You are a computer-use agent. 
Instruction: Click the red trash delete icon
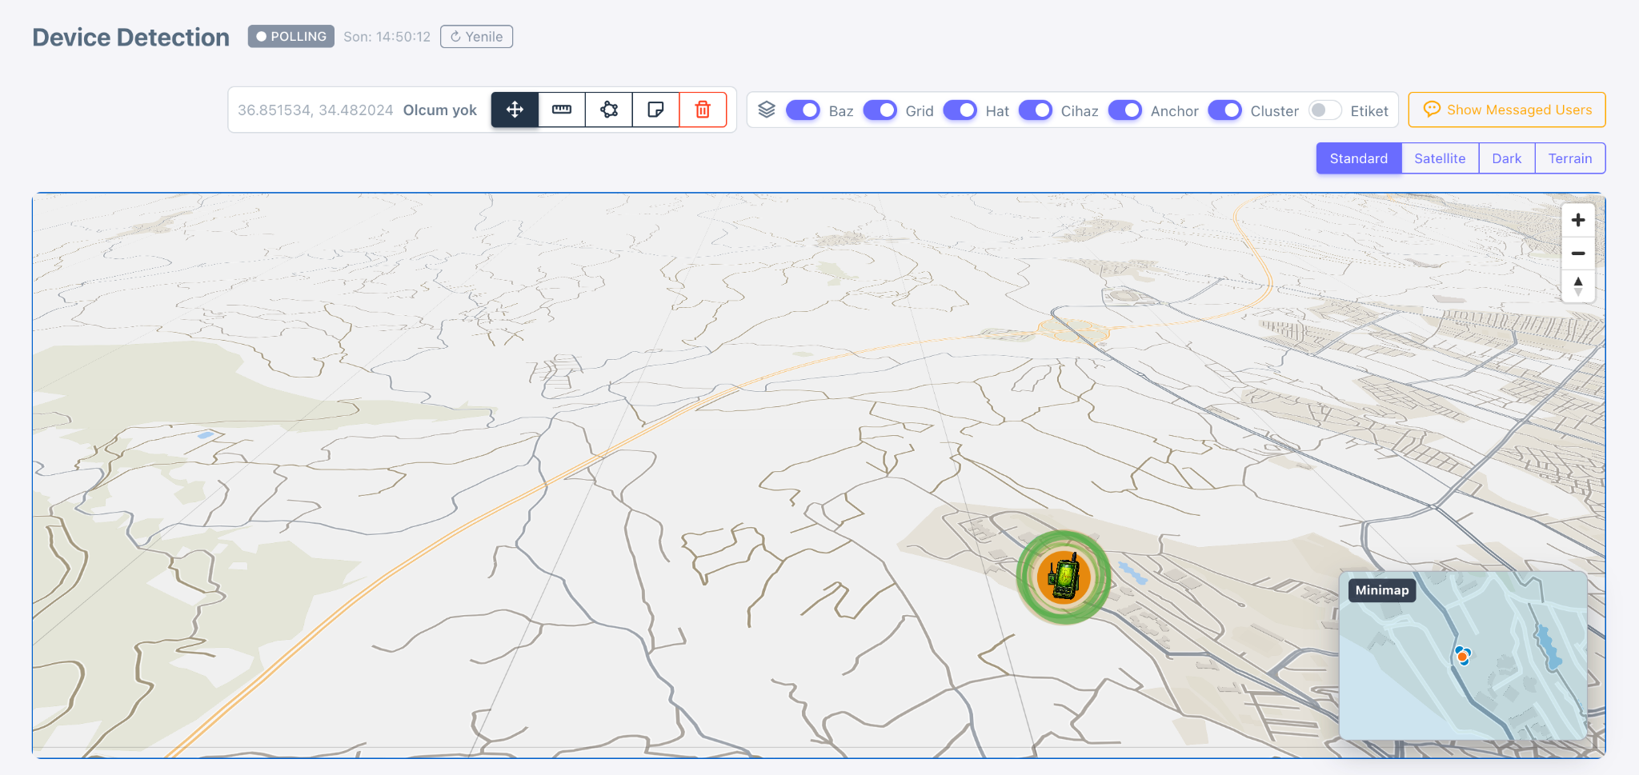[703, 110]
